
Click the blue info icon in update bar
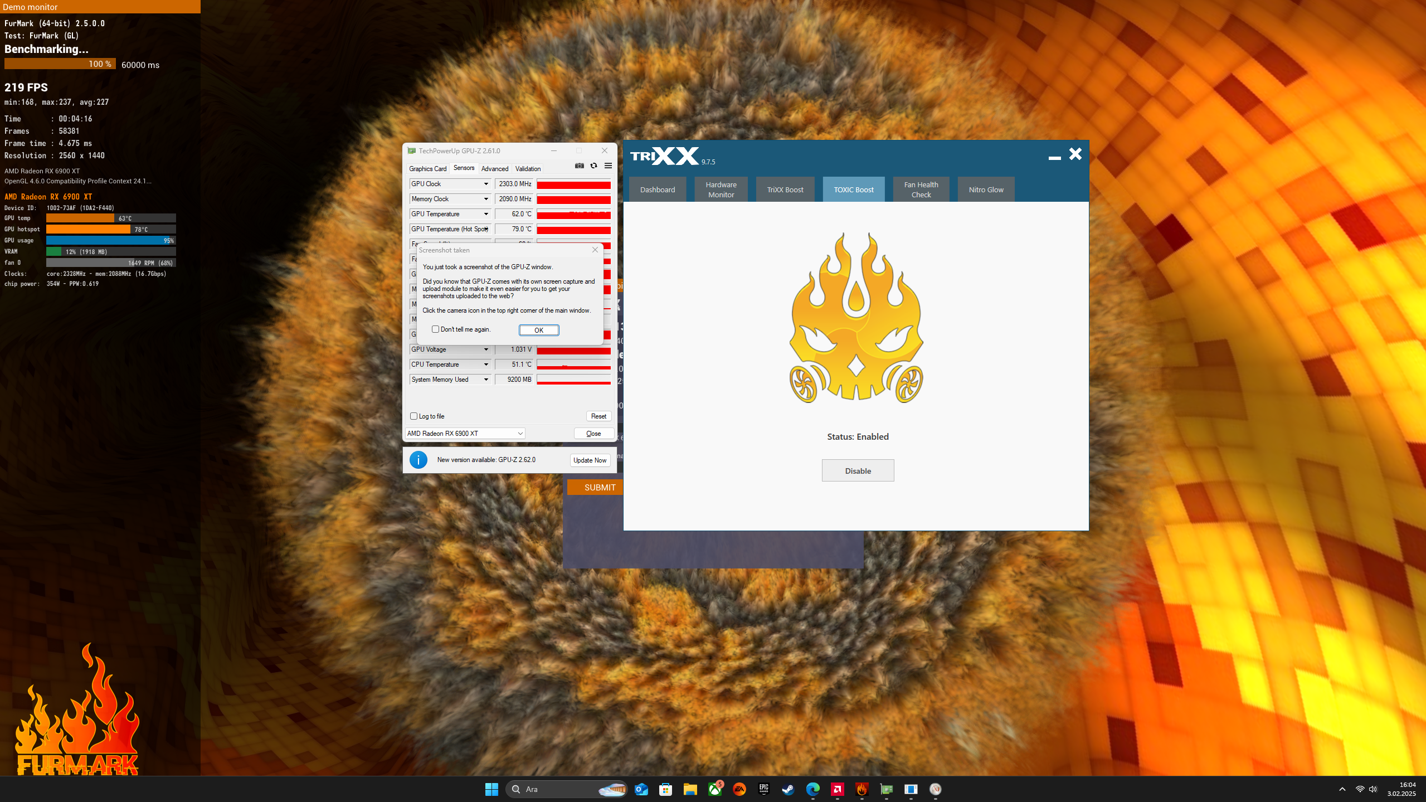(418, 460)
